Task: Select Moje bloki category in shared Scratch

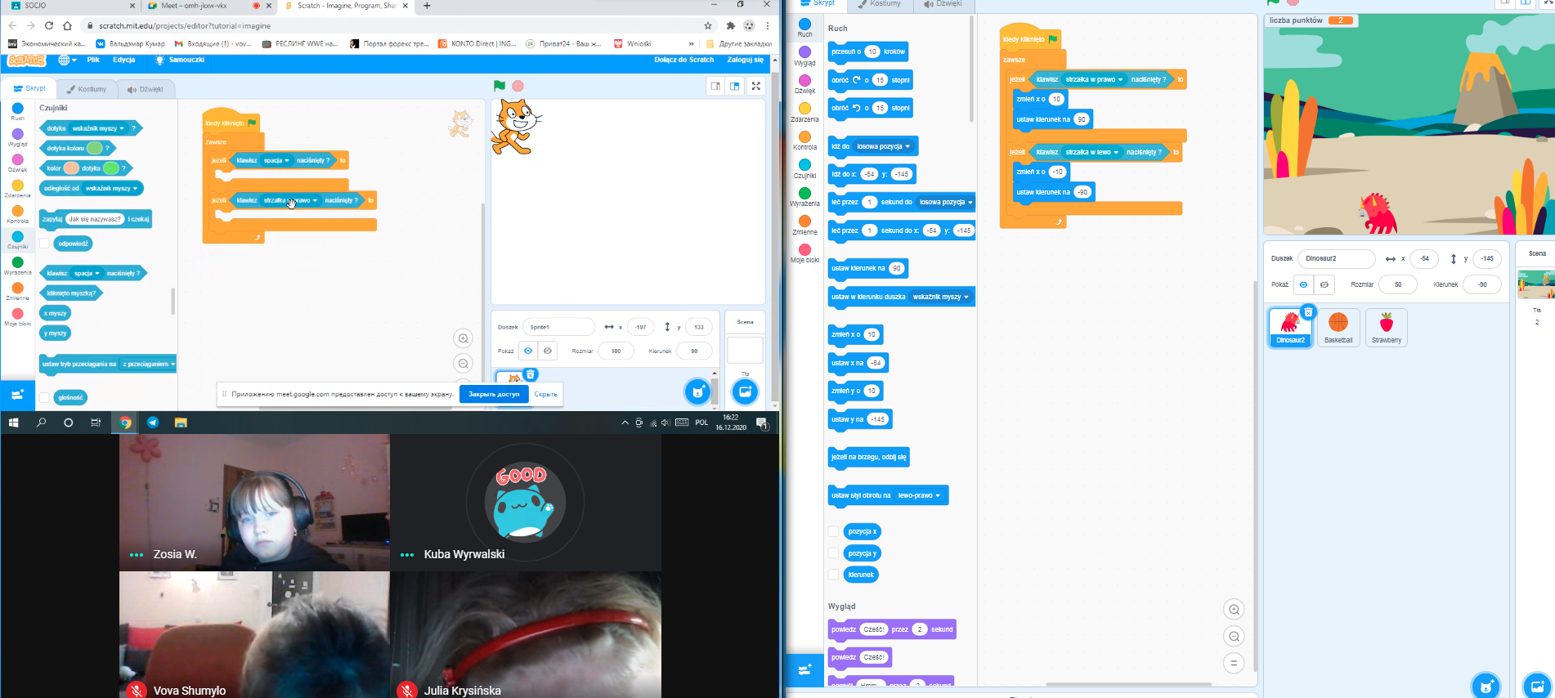Action: [17, 317]
